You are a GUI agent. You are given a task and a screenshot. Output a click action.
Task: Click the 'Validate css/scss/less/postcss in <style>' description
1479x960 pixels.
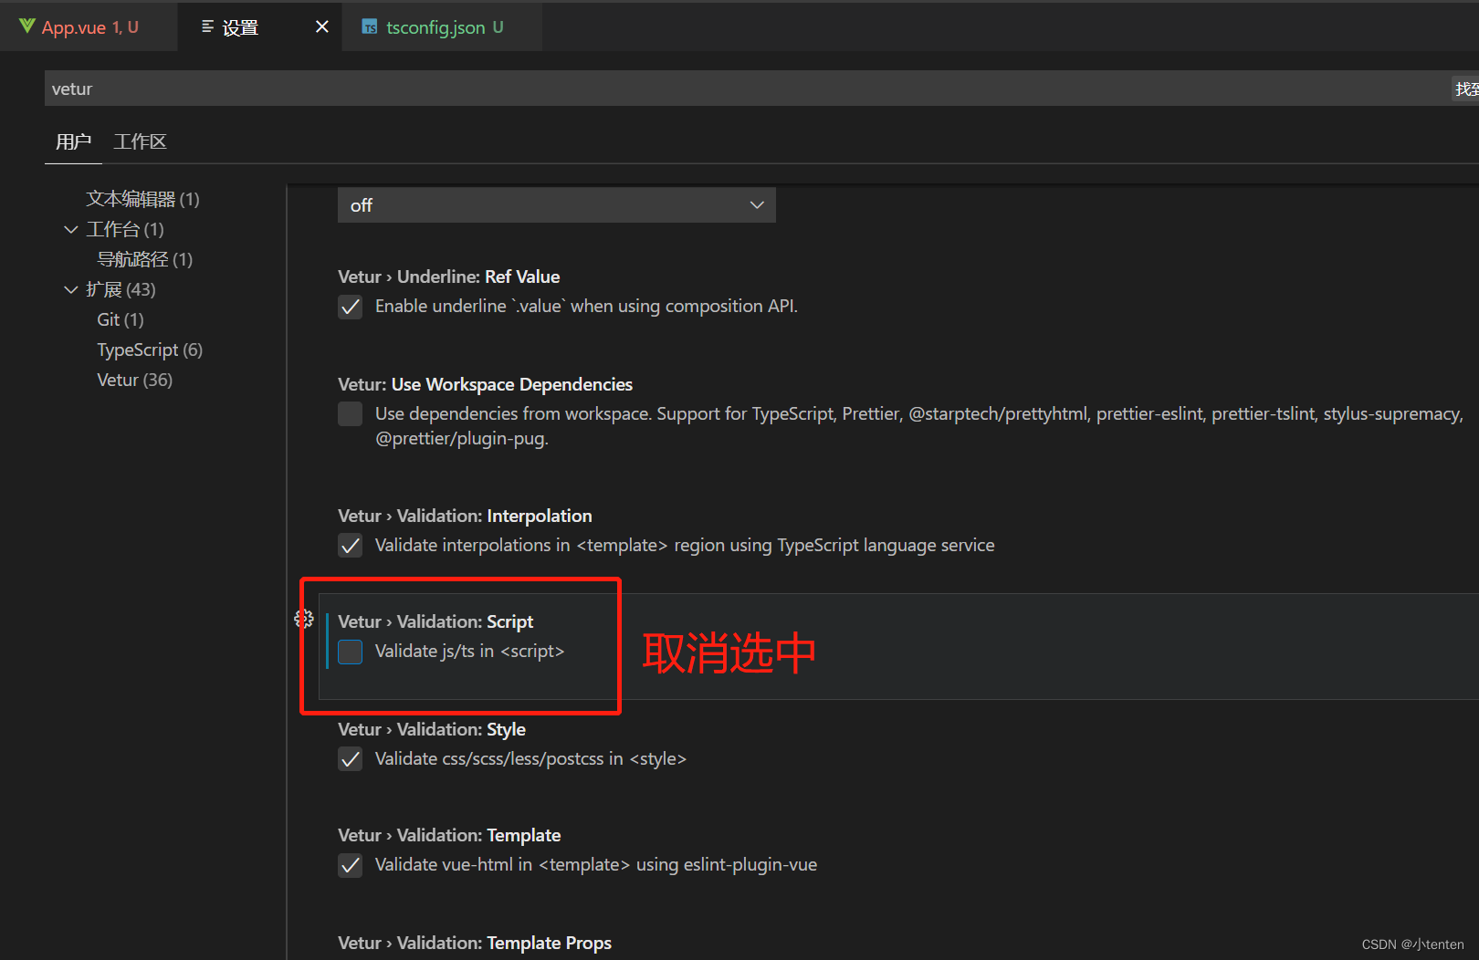pos(530,758)
